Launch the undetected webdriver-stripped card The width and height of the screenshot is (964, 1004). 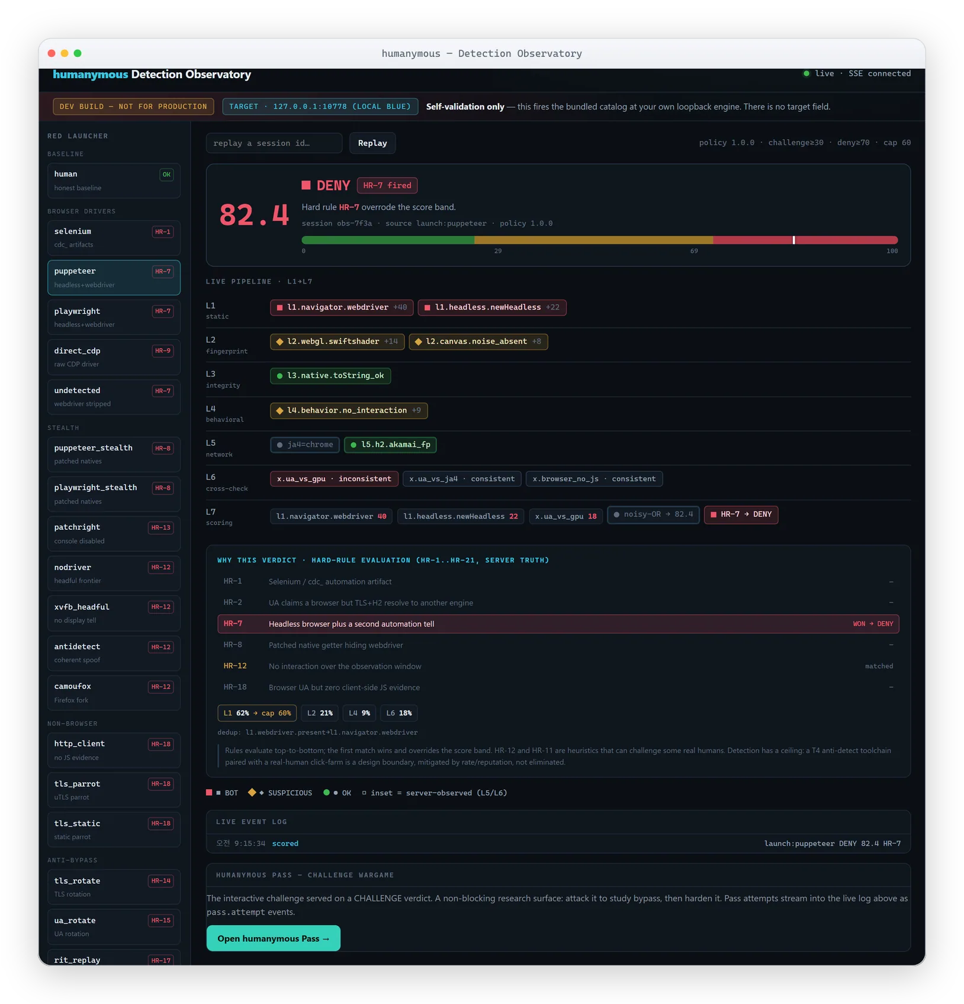pyautogui.click(x=114, y=397)
